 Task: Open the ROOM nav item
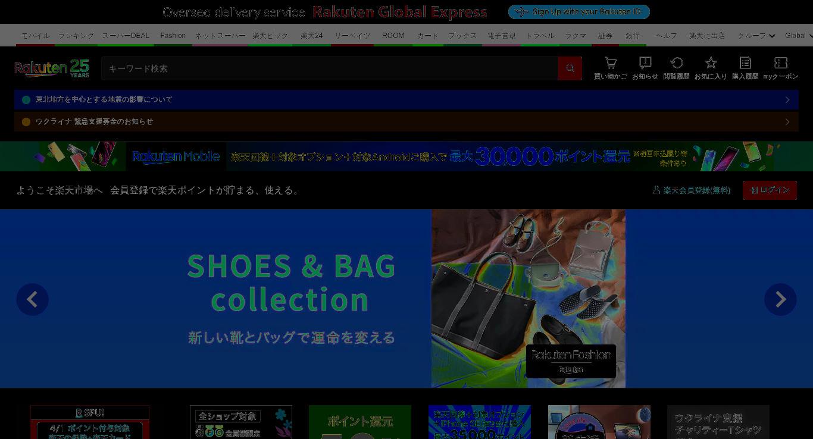click(393, 36)
